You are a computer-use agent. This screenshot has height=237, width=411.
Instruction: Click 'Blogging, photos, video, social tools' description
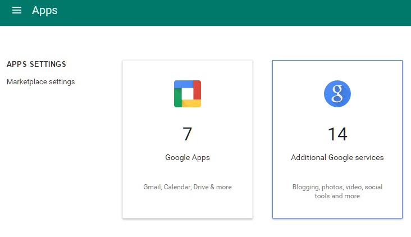(337, 192)
